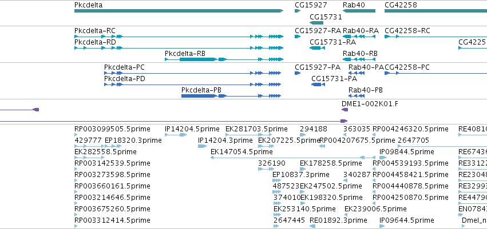
Task: Click the RP003214646.5prime EST label
Action: pos(112,198)
